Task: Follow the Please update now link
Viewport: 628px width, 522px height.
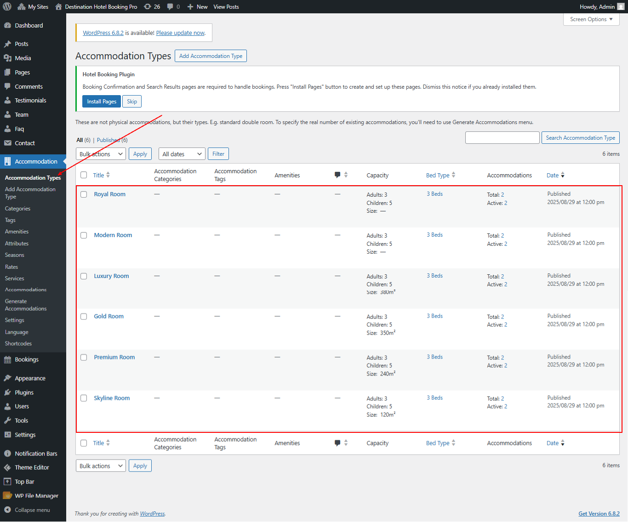Action: tap(180, 33)
